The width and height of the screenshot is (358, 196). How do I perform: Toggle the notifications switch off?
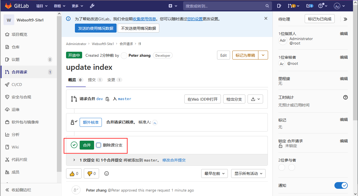click(x=341, y=185)
